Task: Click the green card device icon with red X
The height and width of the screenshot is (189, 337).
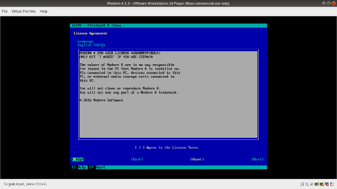Action: [x=322, y=184]
